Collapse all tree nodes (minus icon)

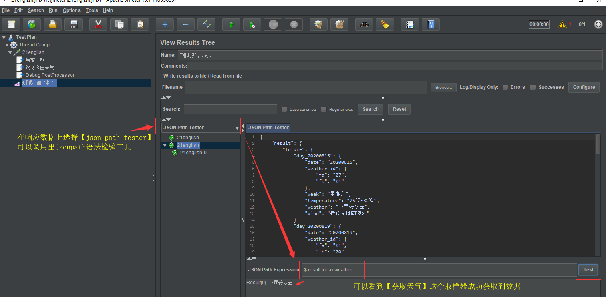point(185,24)
